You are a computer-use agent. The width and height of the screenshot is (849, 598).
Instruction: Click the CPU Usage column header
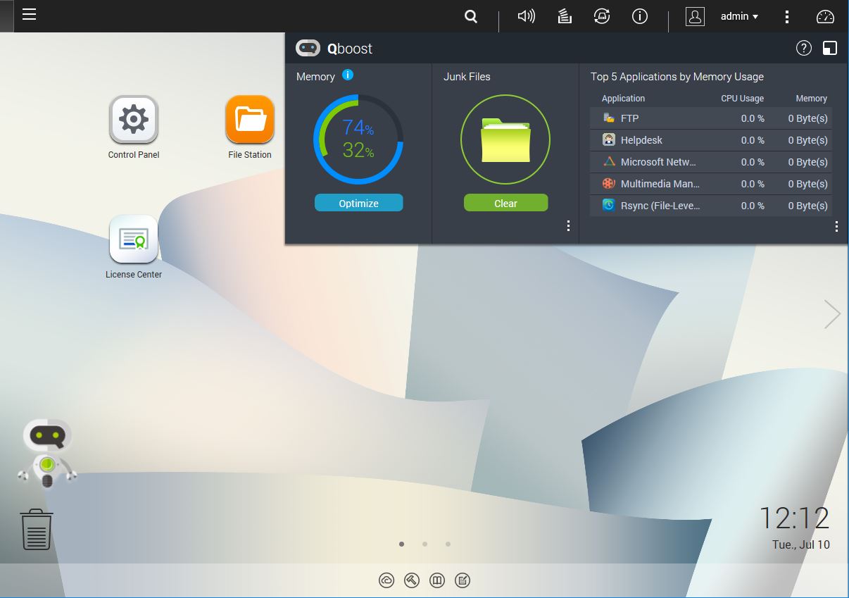point(742,99)
